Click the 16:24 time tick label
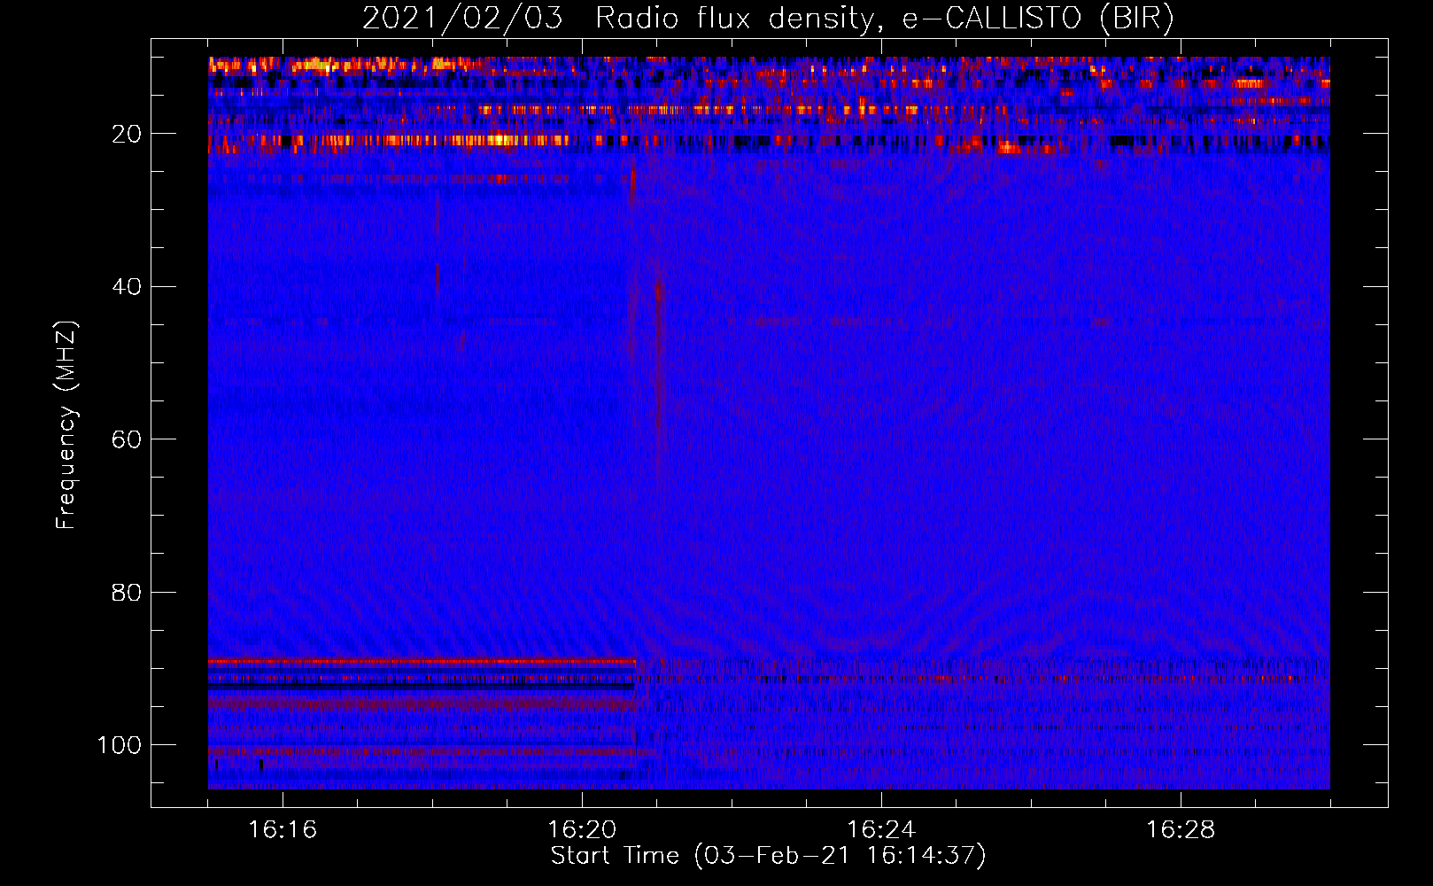 [x=881, y=830]
